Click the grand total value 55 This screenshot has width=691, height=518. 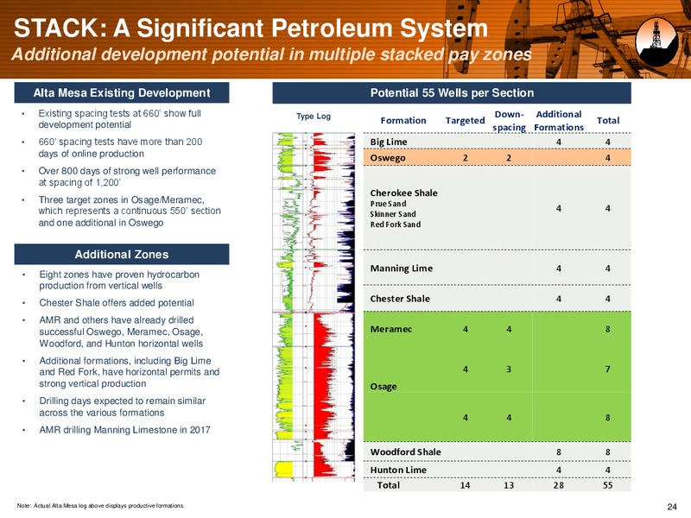[608, 485]
